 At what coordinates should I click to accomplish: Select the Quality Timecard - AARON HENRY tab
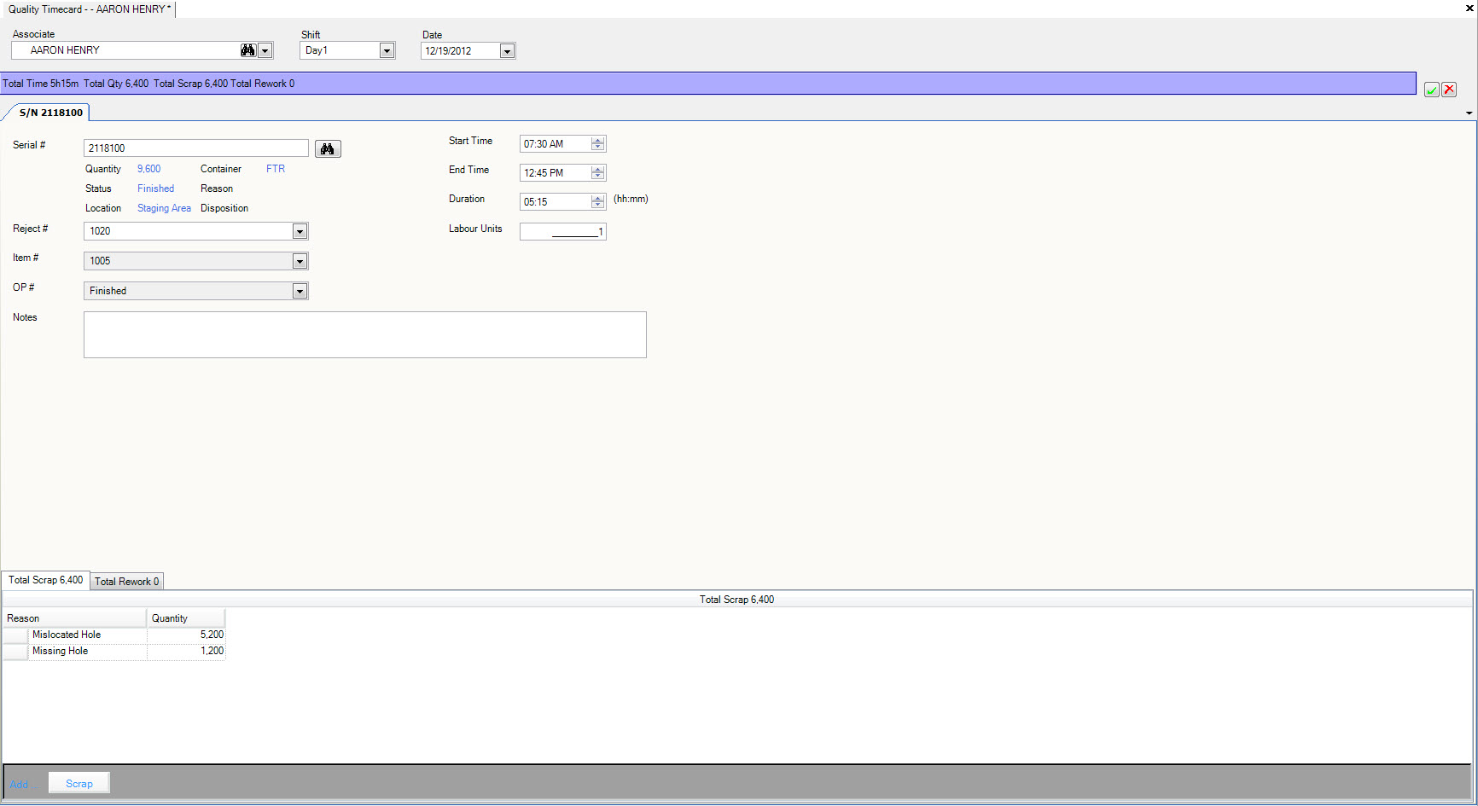(89, 9)
